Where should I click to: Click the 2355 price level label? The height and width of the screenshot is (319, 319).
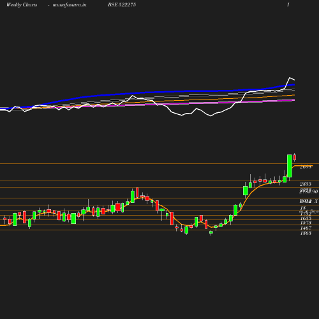tap(306, 184)
